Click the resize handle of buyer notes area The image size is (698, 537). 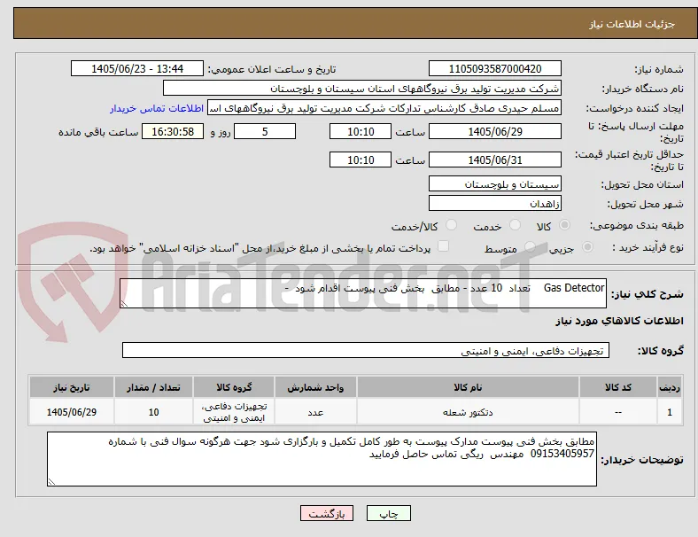tap(51, 481)
